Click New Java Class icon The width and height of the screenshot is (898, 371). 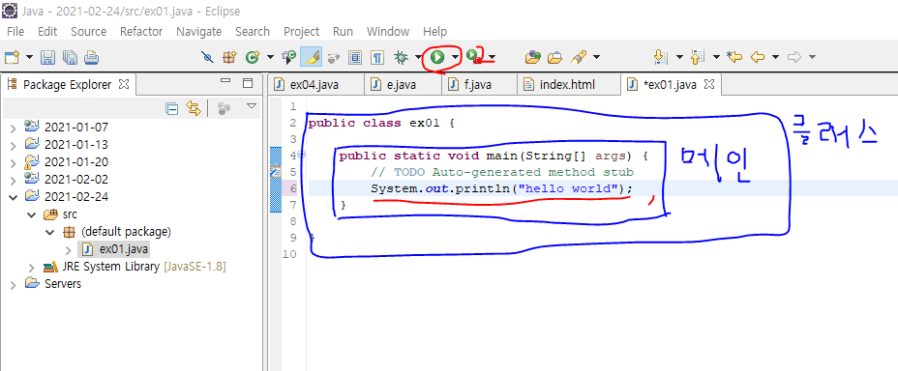252,57
